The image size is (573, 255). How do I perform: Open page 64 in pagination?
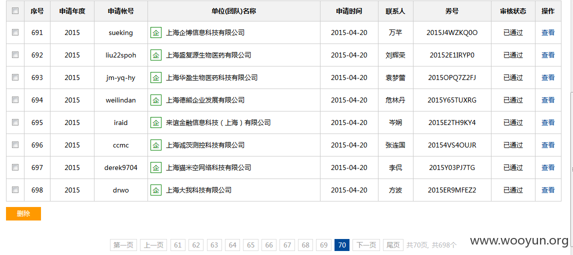pos(232,245)
